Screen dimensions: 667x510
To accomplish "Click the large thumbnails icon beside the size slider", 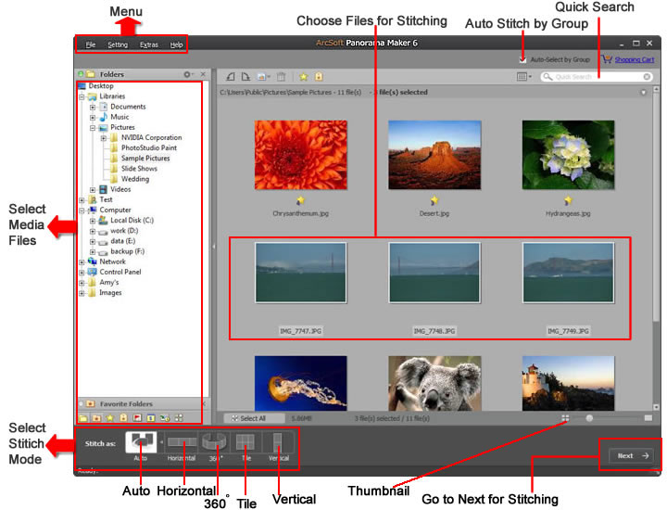I will pos(648,418).
